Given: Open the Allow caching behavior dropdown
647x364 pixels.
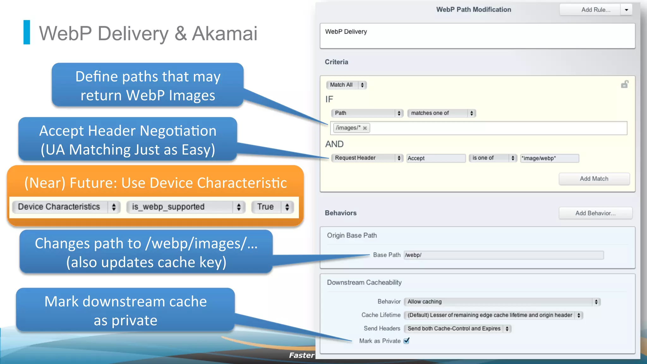Looking at the screenshot, I should (502, 302).
